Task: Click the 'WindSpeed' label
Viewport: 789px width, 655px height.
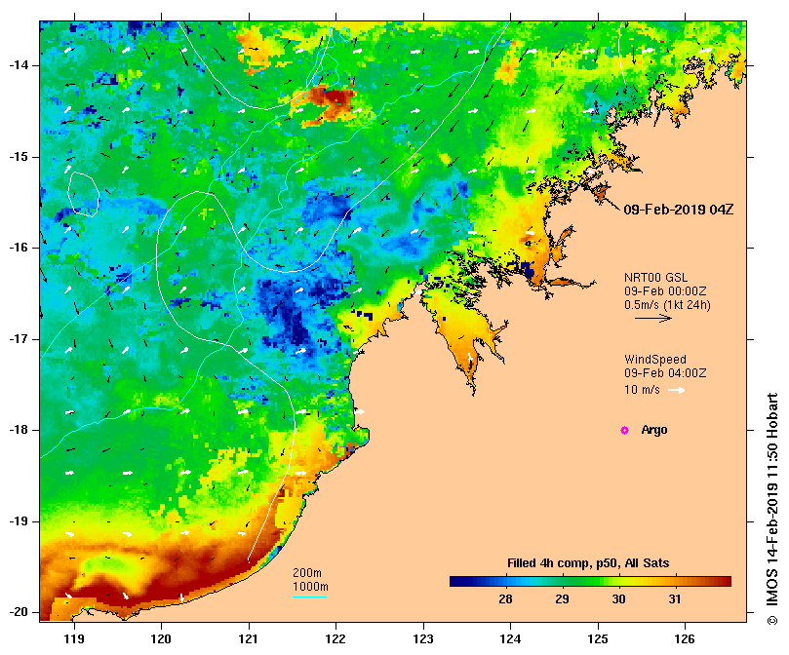Action: click(x=655, y=360)
